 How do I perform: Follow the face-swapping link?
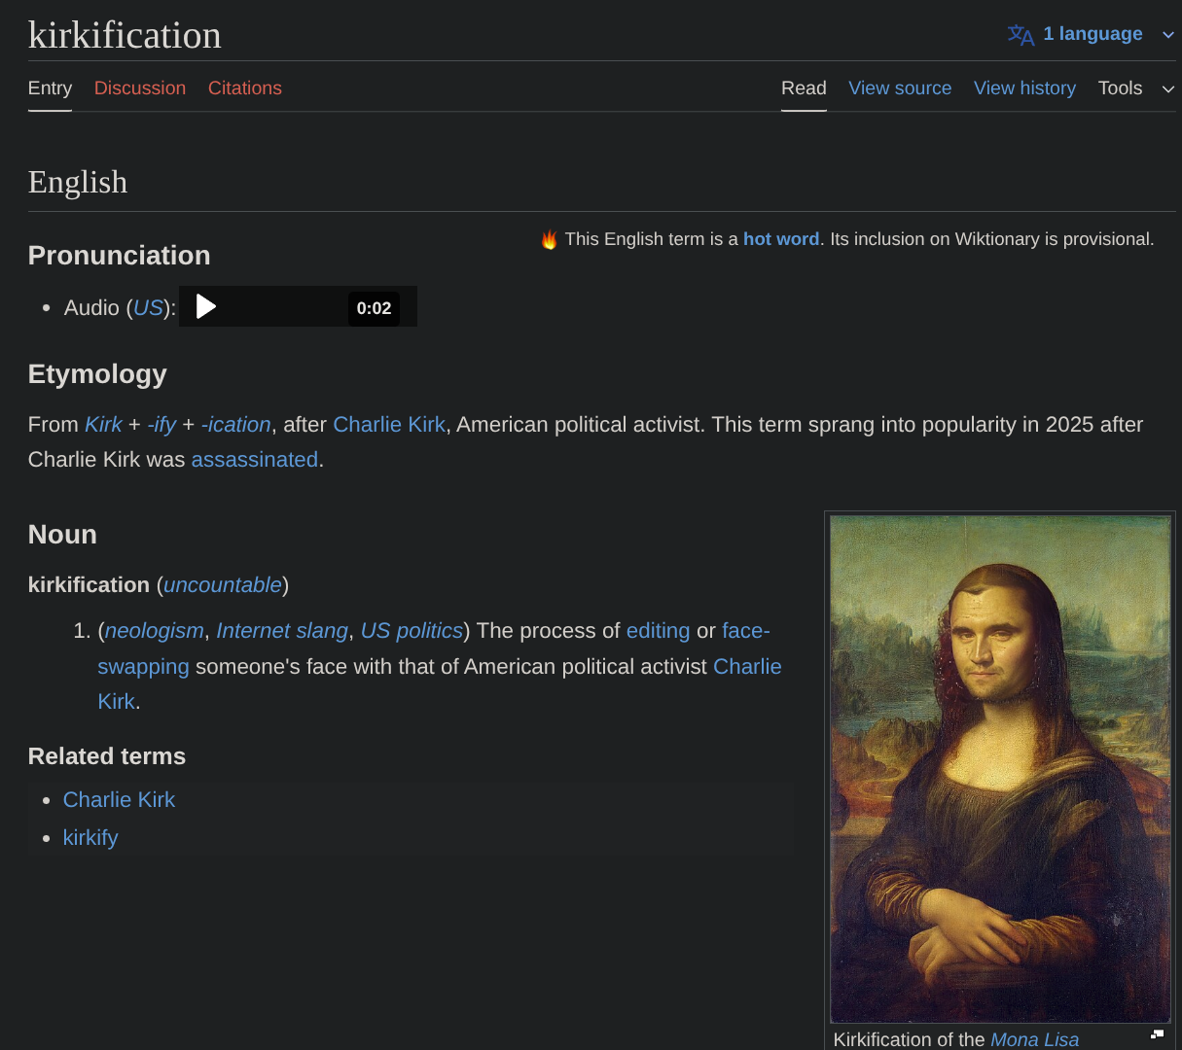point(143,667)
